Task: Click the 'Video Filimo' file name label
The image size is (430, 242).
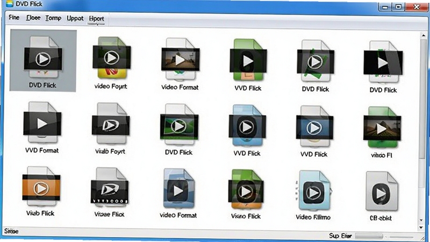Action: point(313,217)
